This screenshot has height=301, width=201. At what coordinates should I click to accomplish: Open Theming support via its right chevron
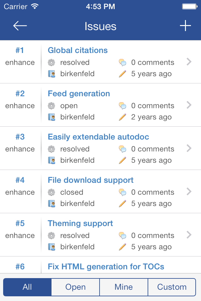[x=189, y=235]
